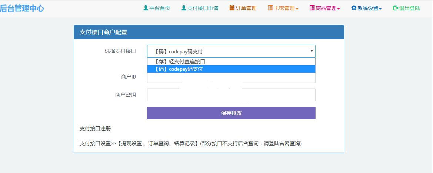The height and width of the screenshot is (173, 433).
Task: Click the 卡密管理 list icon
Action: click(270, 8)
